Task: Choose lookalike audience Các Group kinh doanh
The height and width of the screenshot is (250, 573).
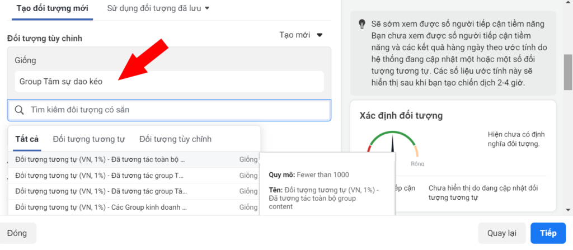Action: 134,207
